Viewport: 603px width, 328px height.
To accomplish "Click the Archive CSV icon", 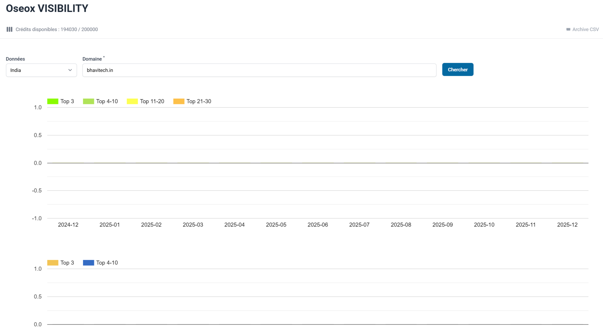I will [568, 29].
